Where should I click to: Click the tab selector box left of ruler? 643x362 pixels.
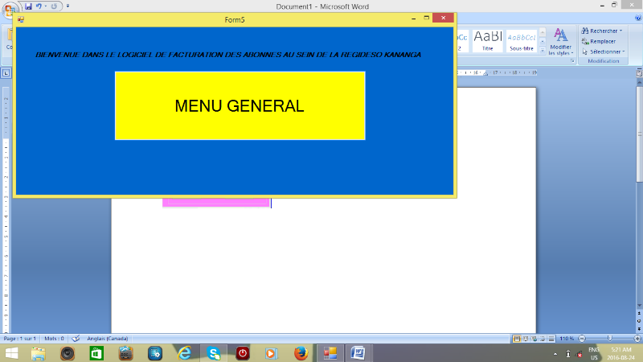pyautogui.click(x=6, y=73)
